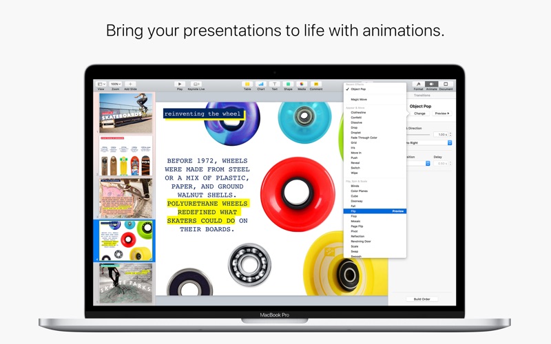
Task: Insert a Table from the toolbar
Action: pyautogui.click(x=247, y=84)
